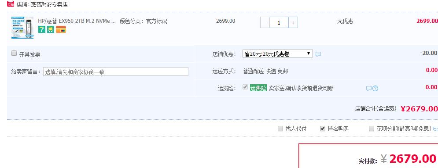Screen dimensions: 438x168
Task: Click the orange credit card icon
Action: point(61,29)
